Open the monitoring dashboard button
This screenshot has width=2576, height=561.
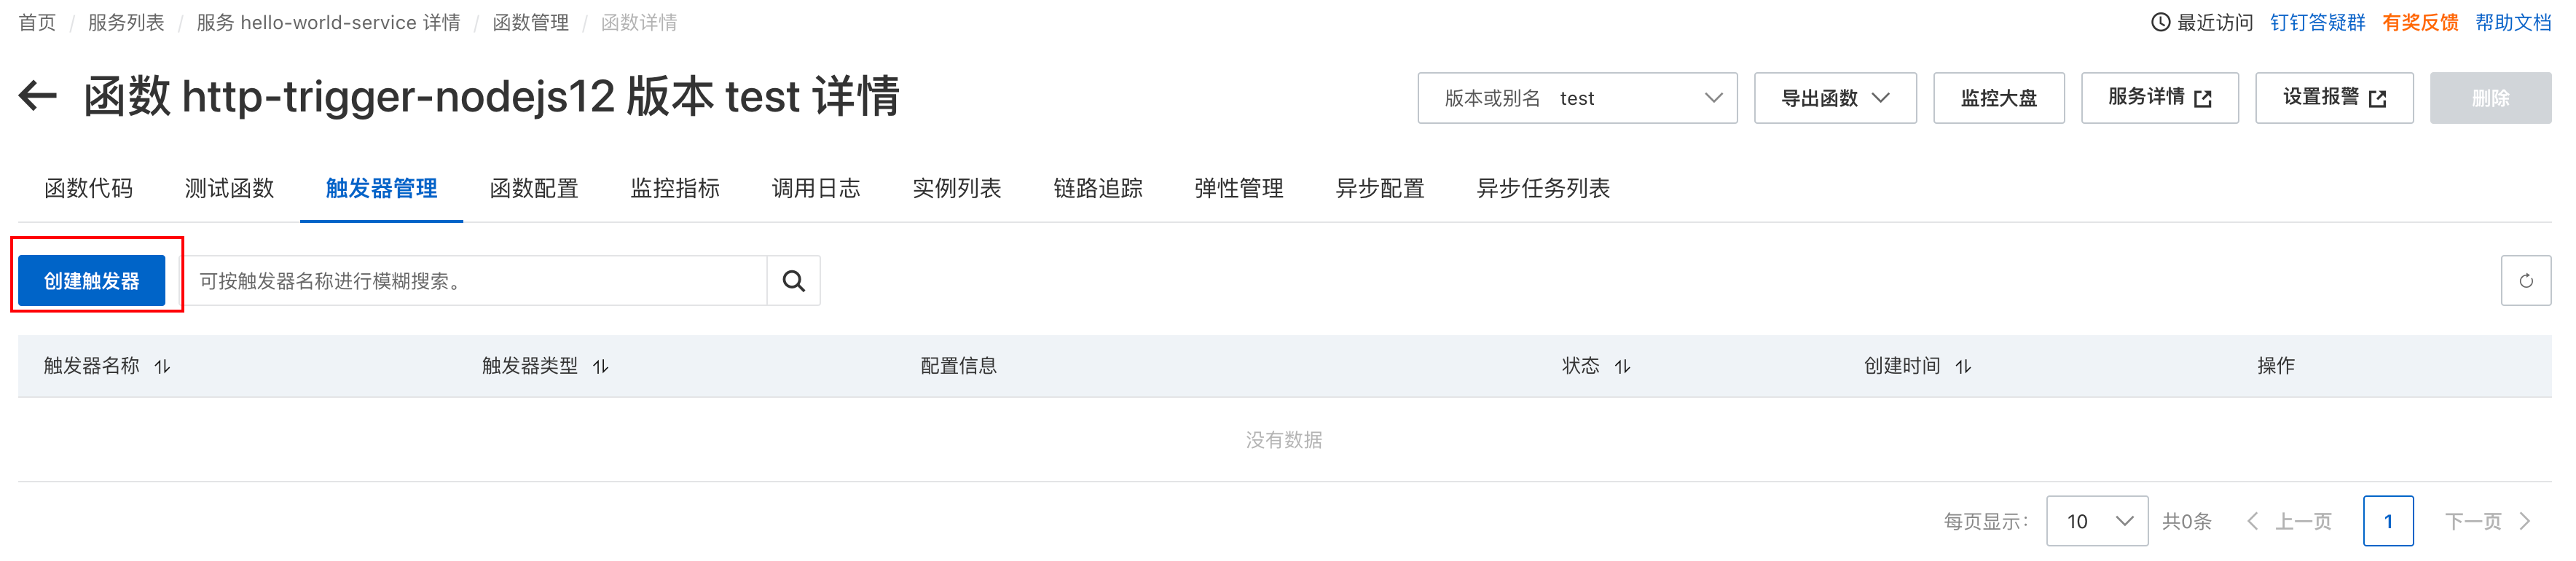(x=1998, y=98)
